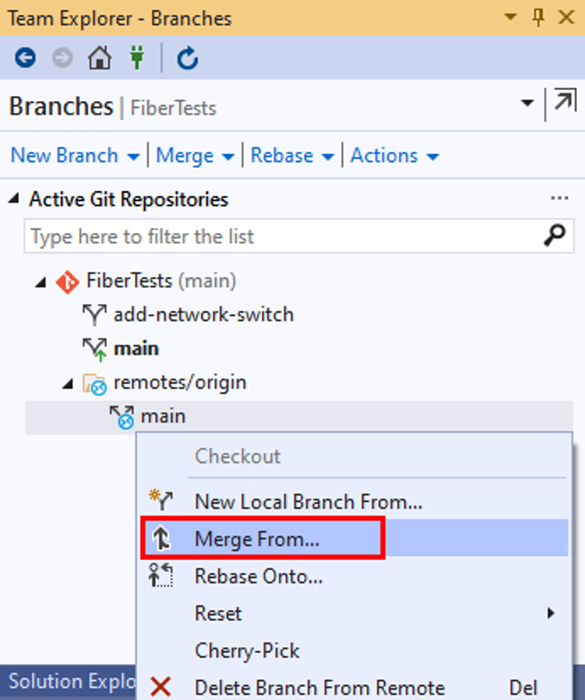Select the add-network-switch branch
The height and width of the screenshot is (700, 585).
(x=203, y=314)
